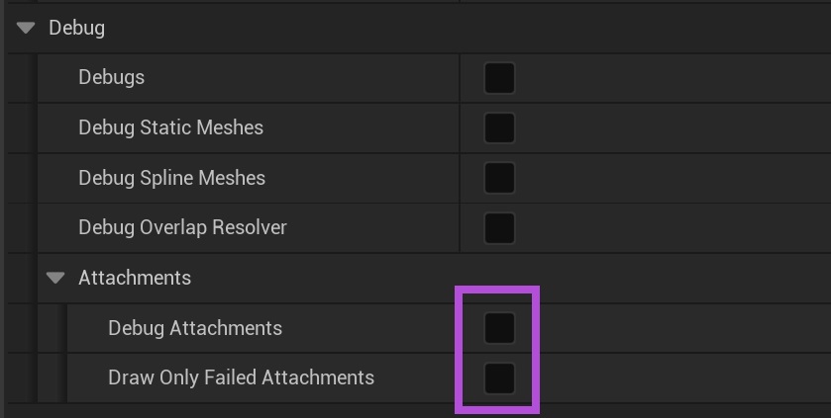This screenshot has width=831, height=418.
Task: Select the Debug Attachments property label
Action: pyautogui.click(x=194, y=328)
